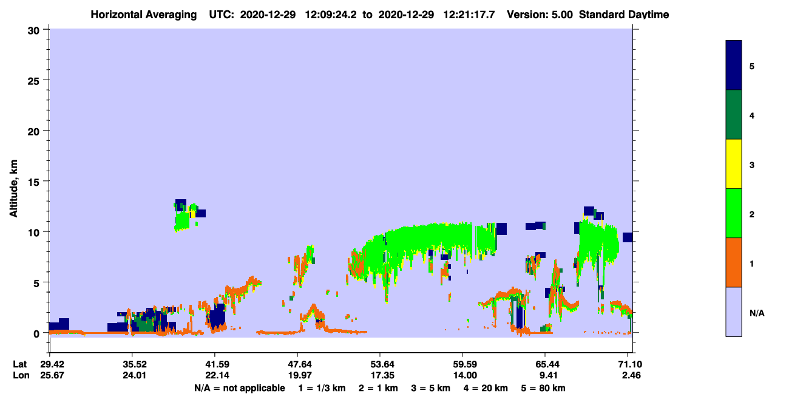789x405 pixels.
Task: Click the '1 = 1/3 km' legend text
Action: [322, 388]
